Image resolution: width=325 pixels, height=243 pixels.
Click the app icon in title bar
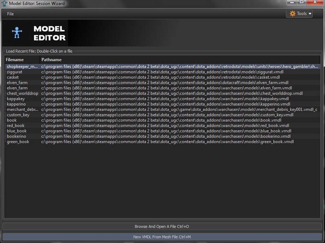coord(4,3)
